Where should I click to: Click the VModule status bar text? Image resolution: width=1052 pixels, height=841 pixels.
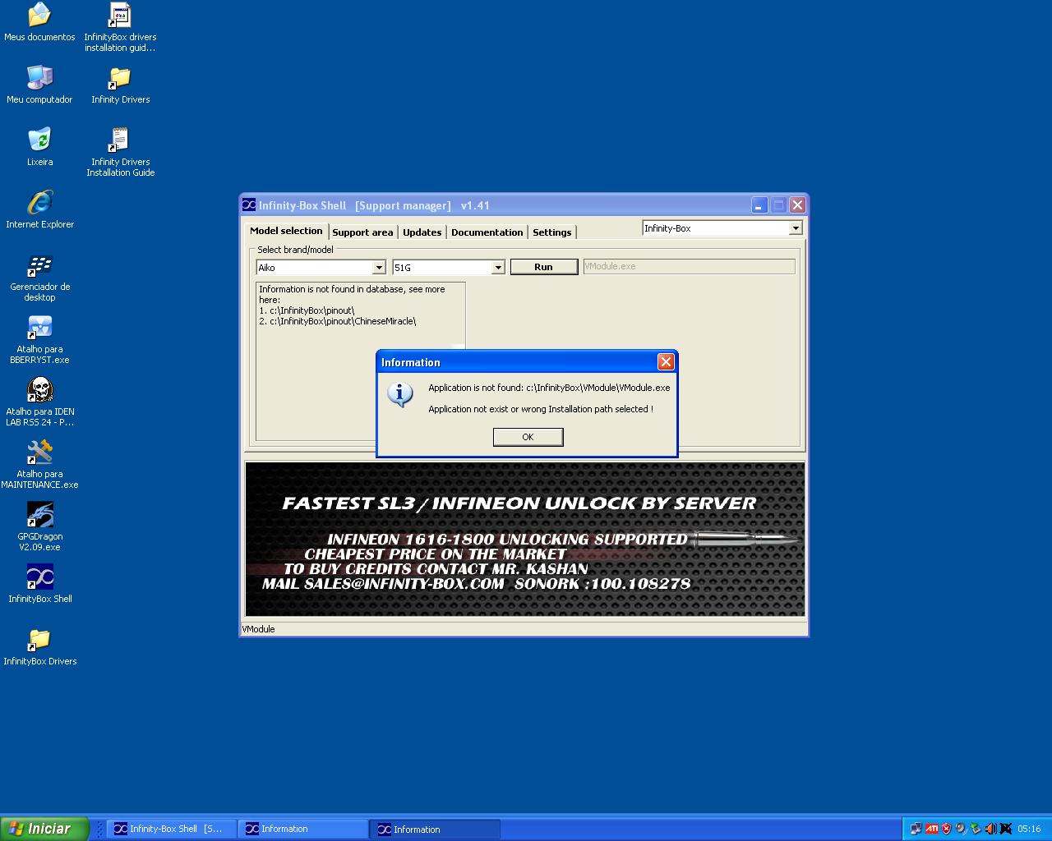258,629
